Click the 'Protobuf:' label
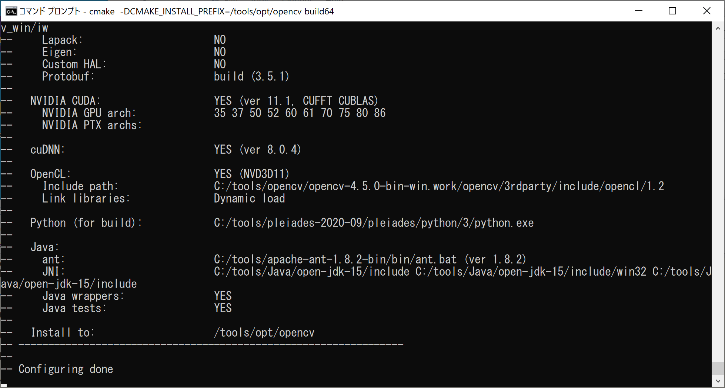Screen dimensions: 725x388 coord(68,76)
